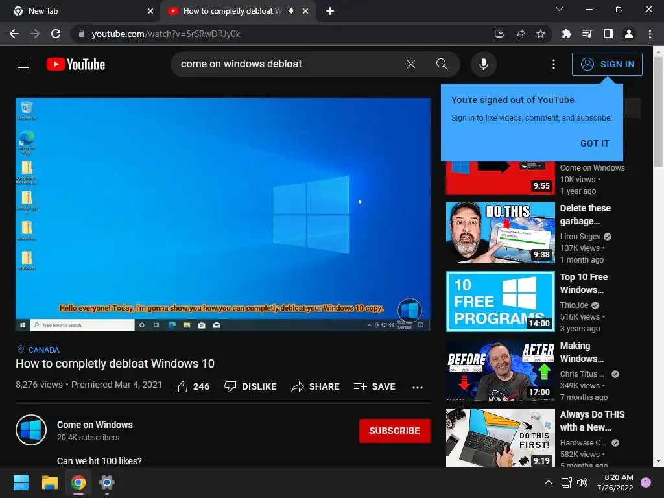
Task: Open the tab search chevron
Action: point(560,9)
